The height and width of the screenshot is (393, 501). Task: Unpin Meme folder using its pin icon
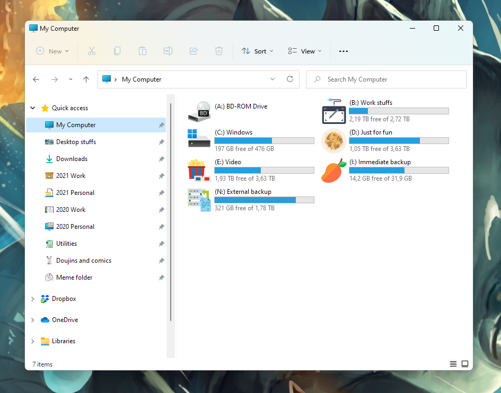click(x=161, y=278)
